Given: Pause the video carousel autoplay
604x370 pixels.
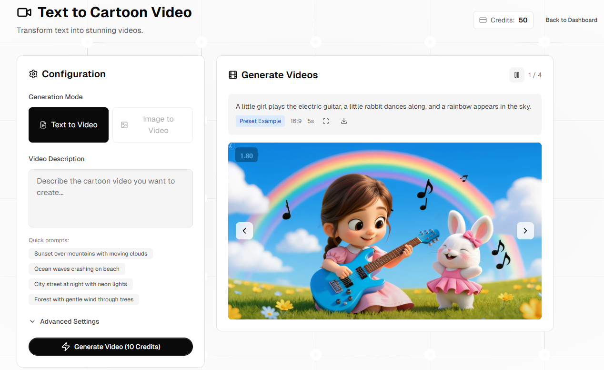Looking at the screenshot, I should pos(517,75).
